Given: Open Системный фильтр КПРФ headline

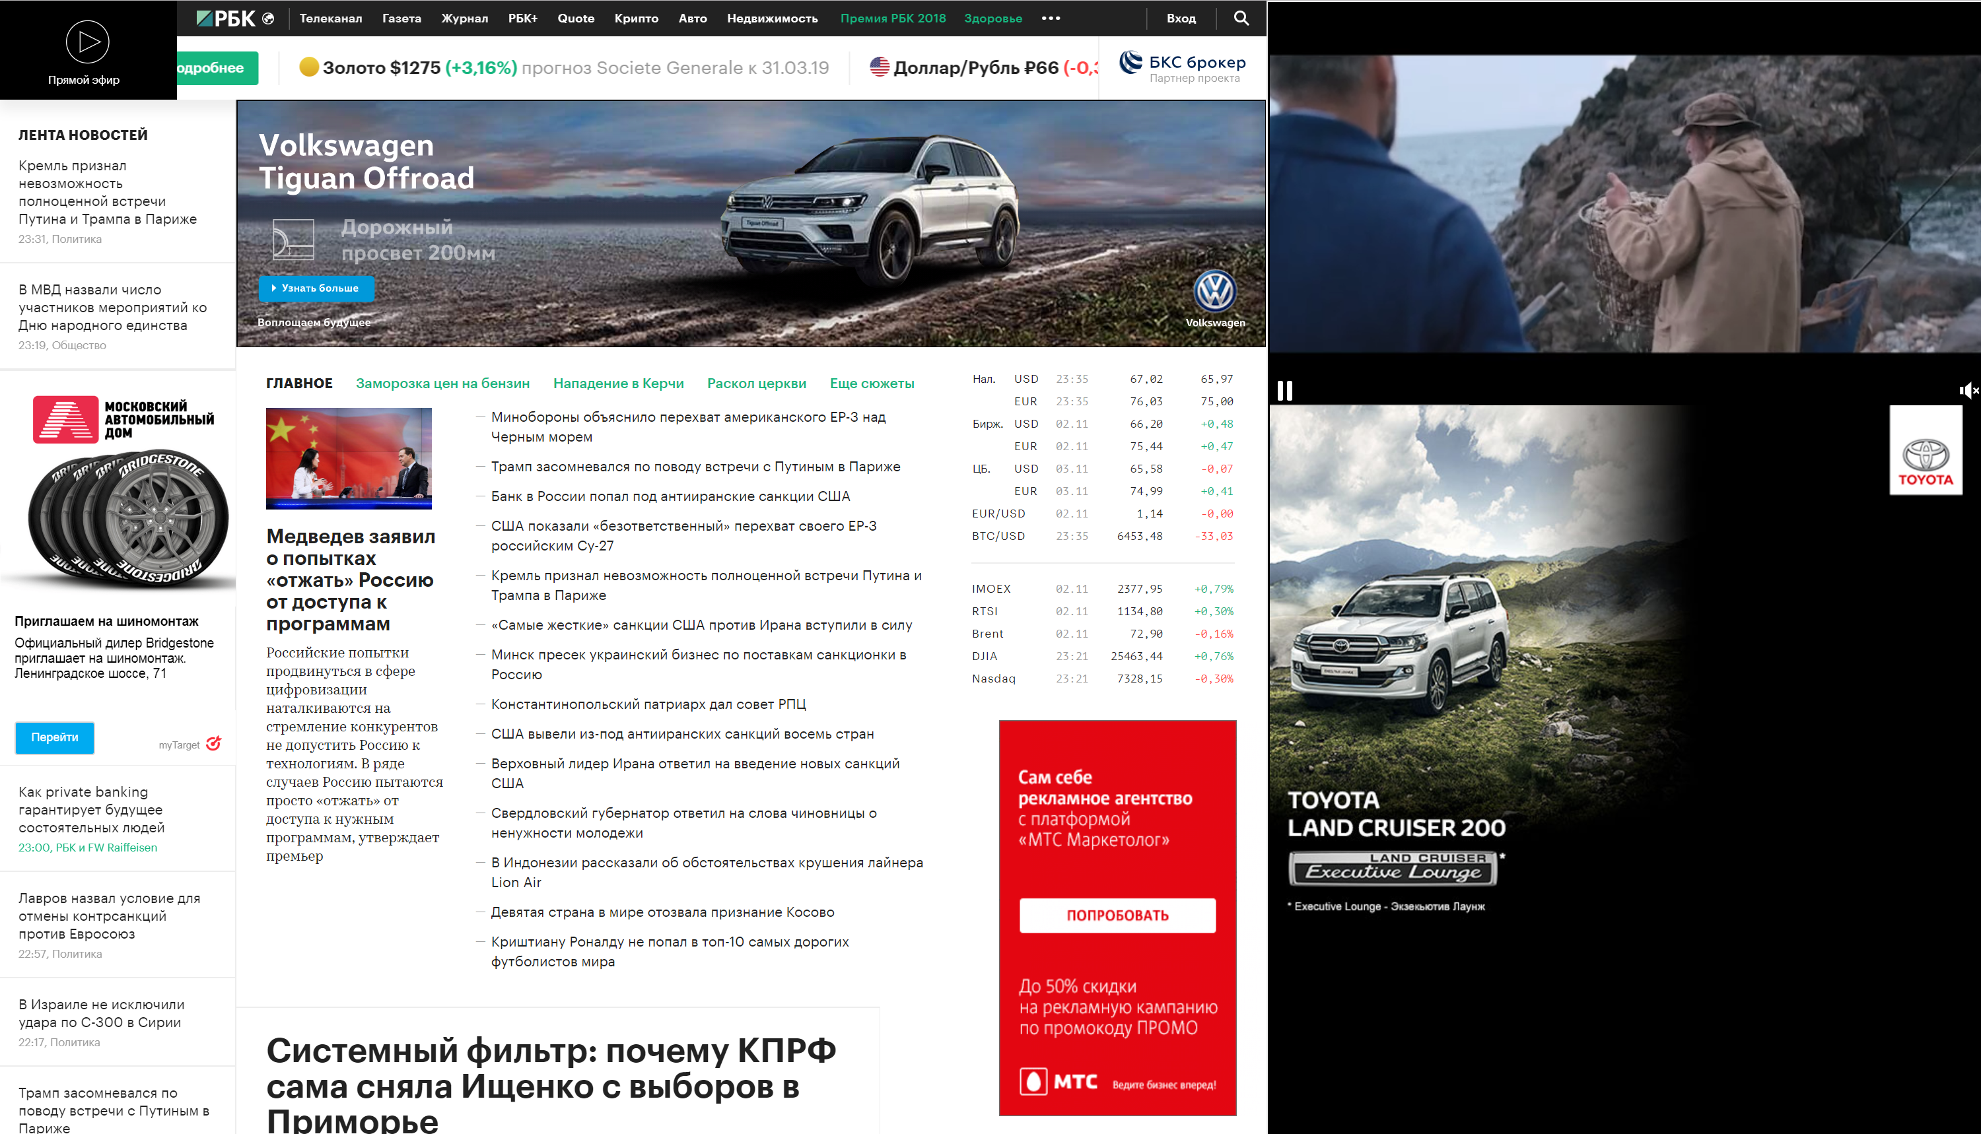Looking at the screenshot, I should [x=551, y=1086].
